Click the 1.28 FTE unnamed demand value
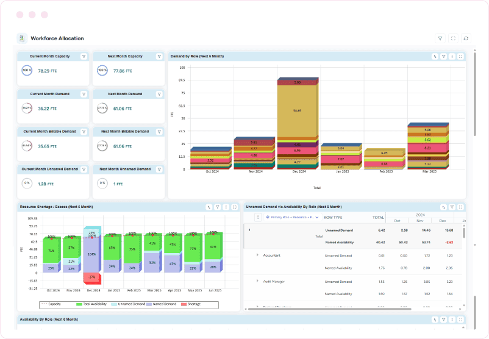489x339 pixels. (x=46, y=184)
